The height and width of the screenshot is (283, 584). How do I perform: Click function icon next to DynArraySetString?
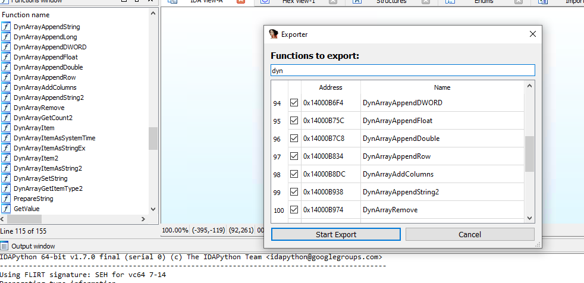click(6, 178)
